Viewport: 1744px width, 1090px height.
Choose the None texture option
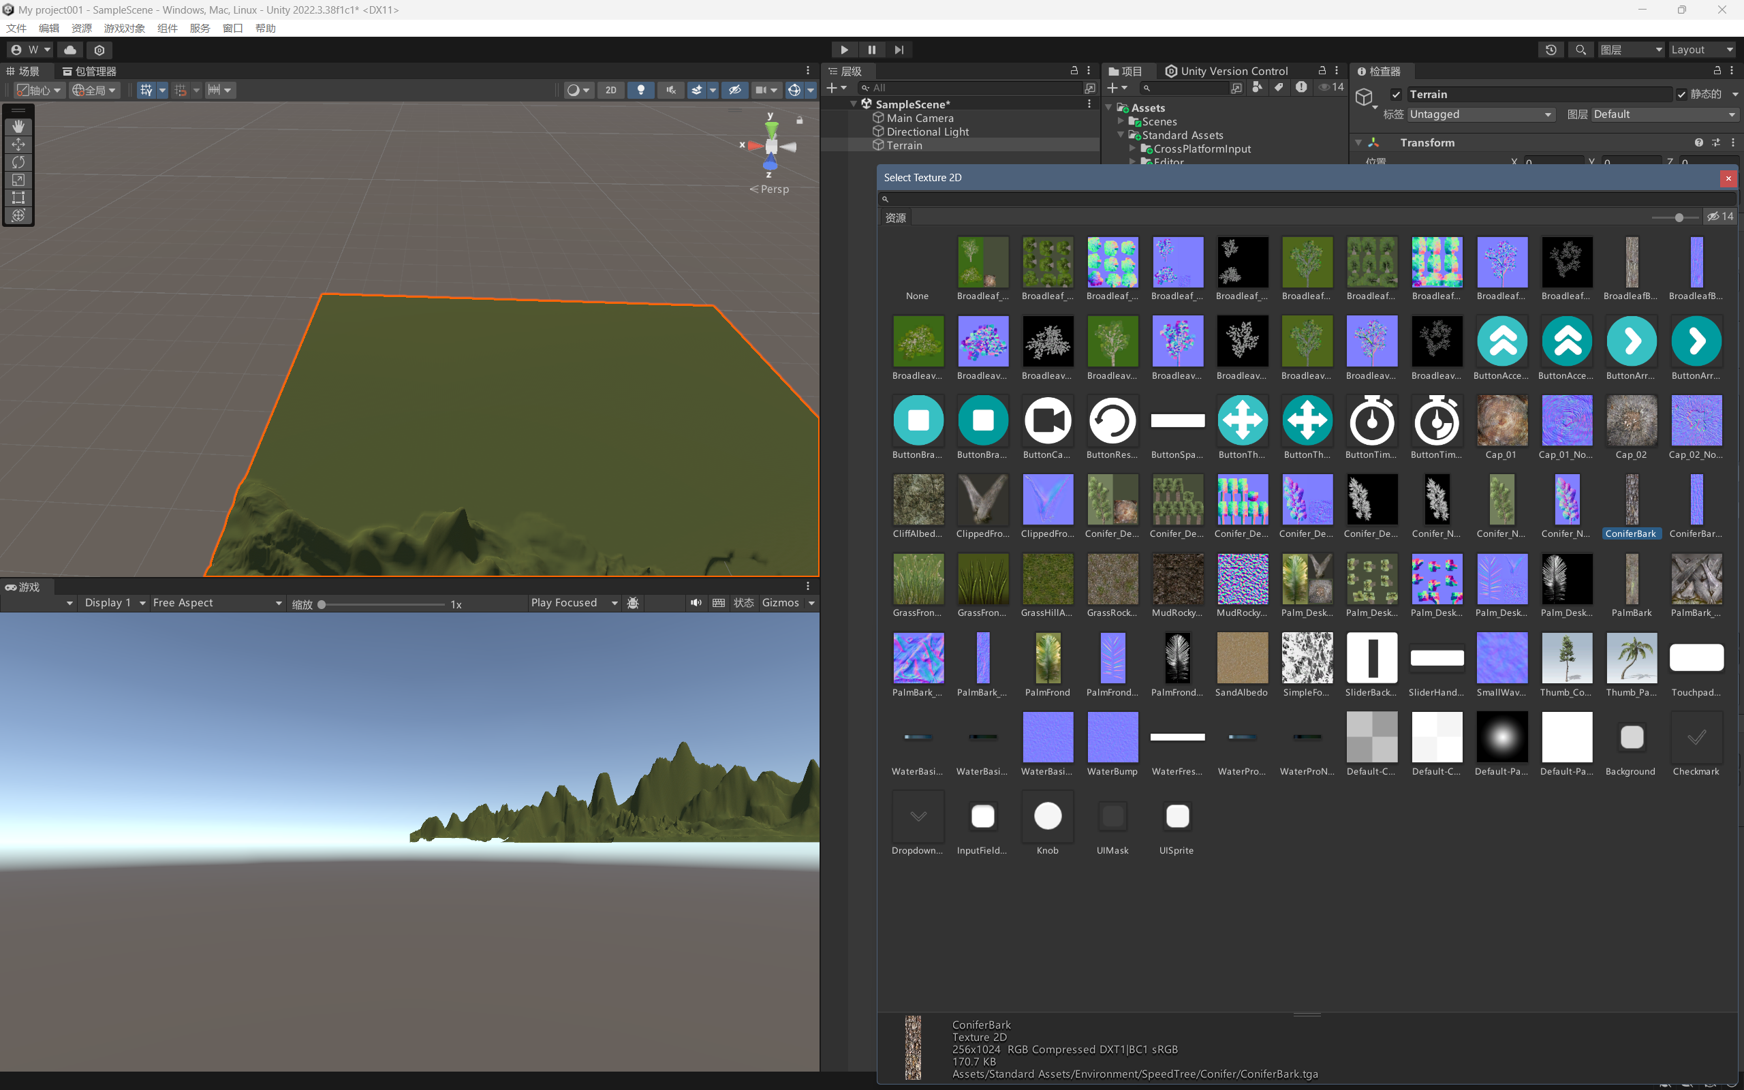click(918, 269)
